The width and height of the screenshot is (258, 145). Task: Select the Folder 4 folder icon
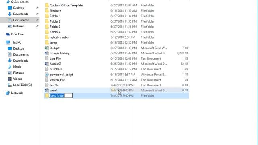tap(47, 32)
